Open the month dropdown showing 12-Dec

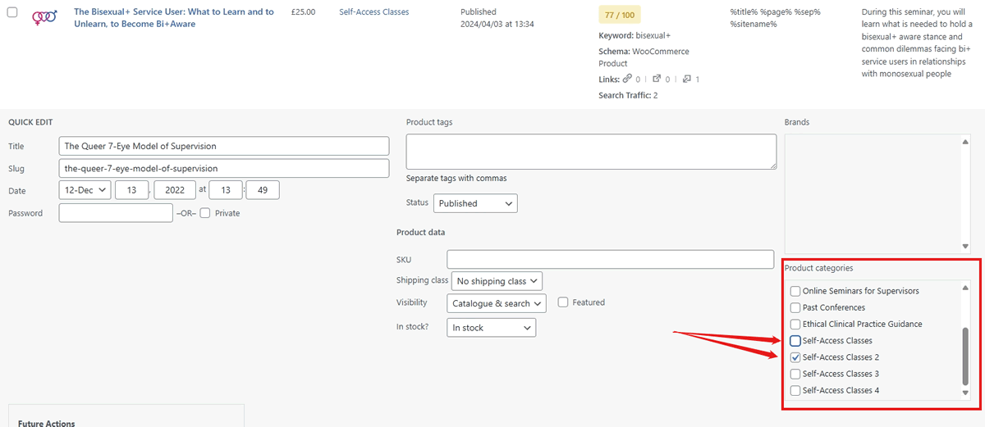coord(85,190)
